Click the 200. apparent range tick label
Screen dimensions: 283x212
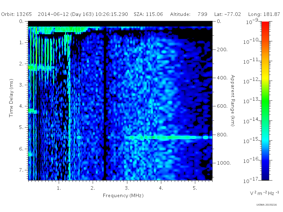pyautogui.click(x=222, y=49)
